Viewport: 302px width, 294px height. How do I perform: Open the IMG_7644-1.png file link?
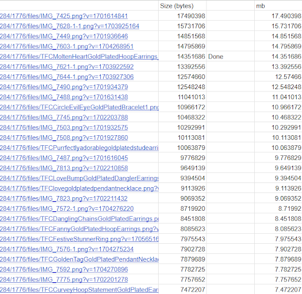pyautogui.click(x=67, y=77)
